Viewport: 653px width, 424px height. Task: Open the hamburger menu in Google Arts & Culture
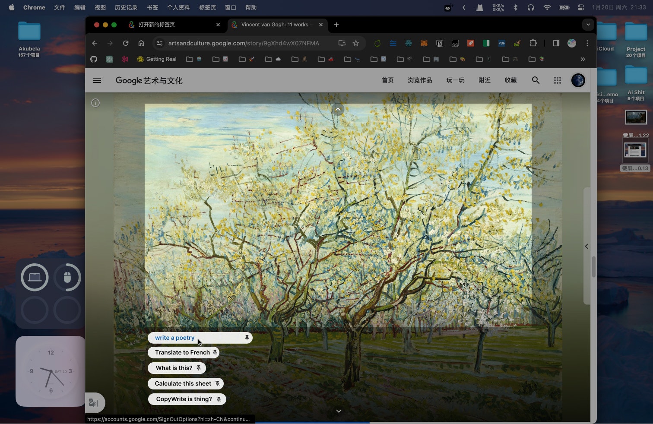[x=97, y=80]
